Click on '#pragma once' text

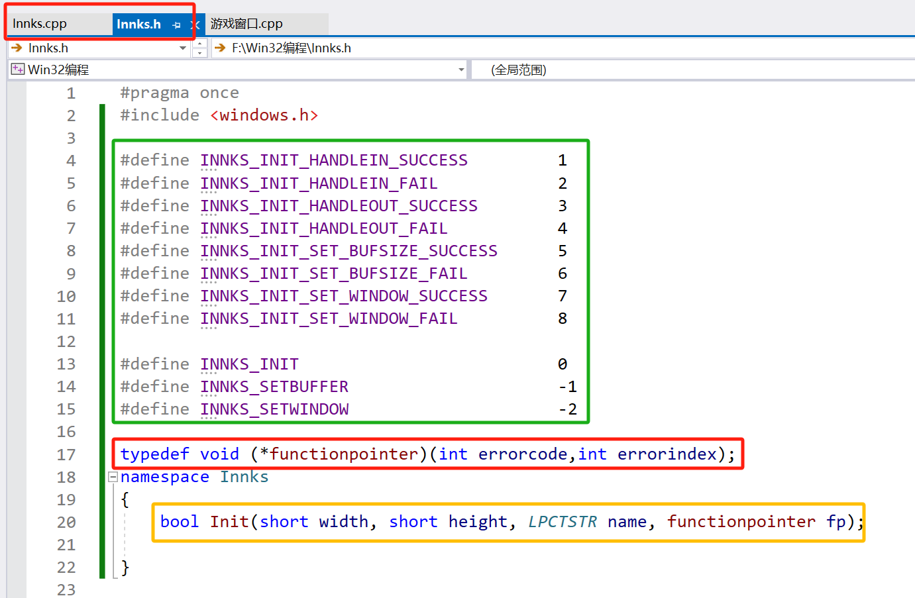pyautogui.click(x=180, y=93)
